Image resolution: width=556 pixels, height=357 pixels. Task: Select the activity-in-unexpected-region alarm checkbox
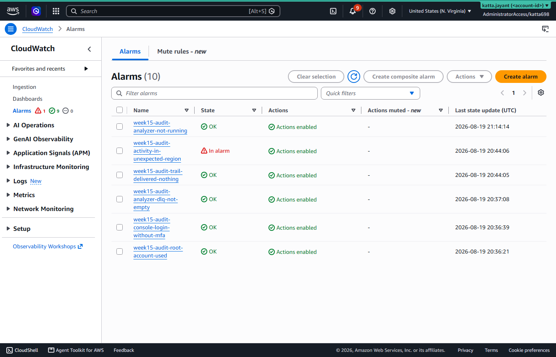coord(120,151)
